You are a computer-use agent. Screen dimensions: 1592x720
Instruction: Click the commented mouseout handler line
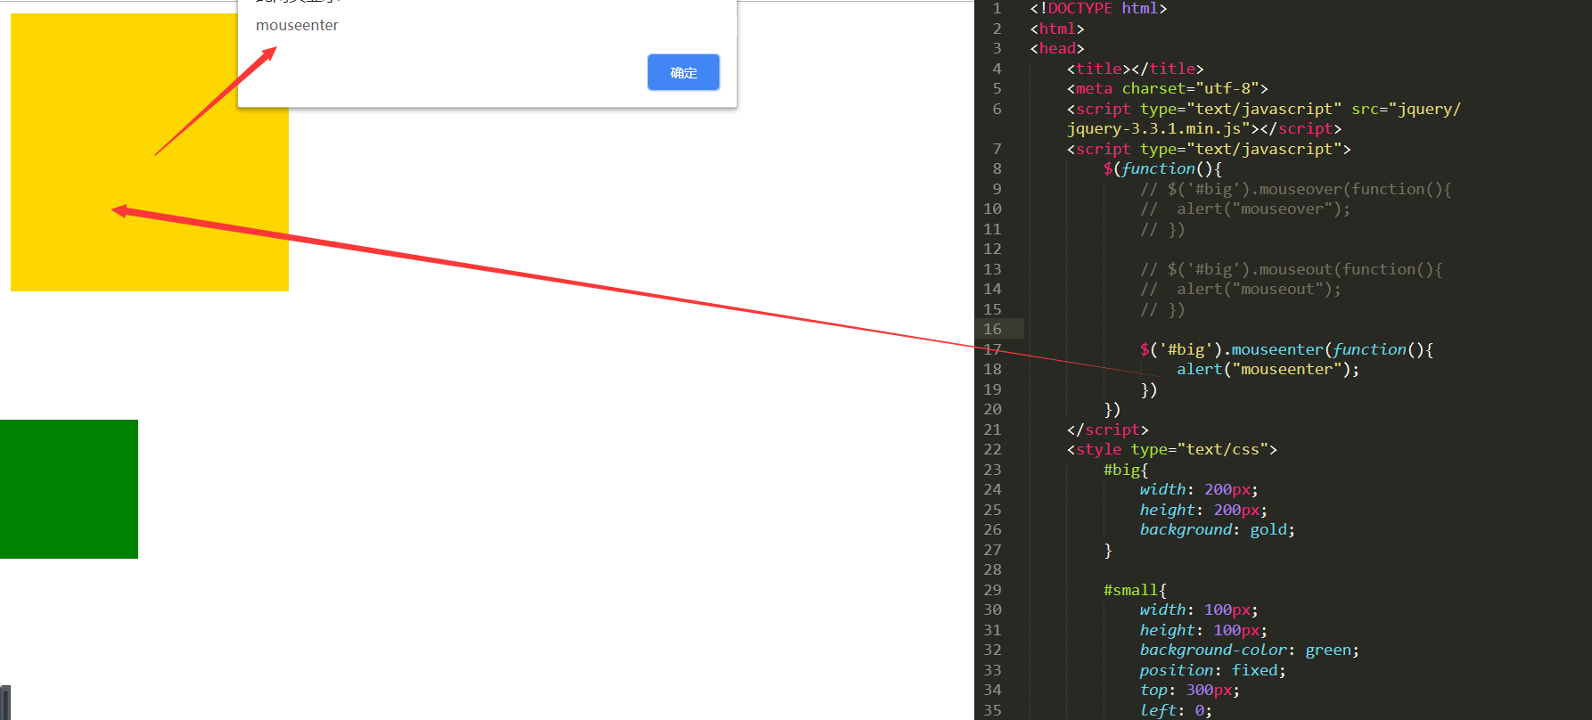(x=1291, y=269)
